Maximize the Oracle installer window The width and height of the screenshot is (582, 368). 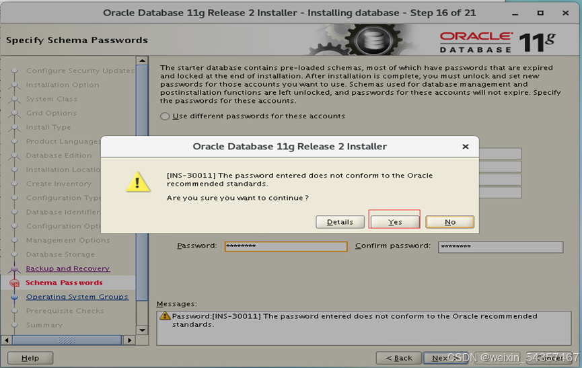[541, 13]
